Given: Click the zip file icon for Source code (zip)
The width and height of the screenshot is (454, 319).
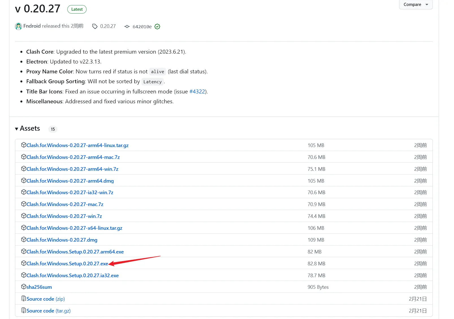Looking at the screenshot, I should click(x=24, y=299).
